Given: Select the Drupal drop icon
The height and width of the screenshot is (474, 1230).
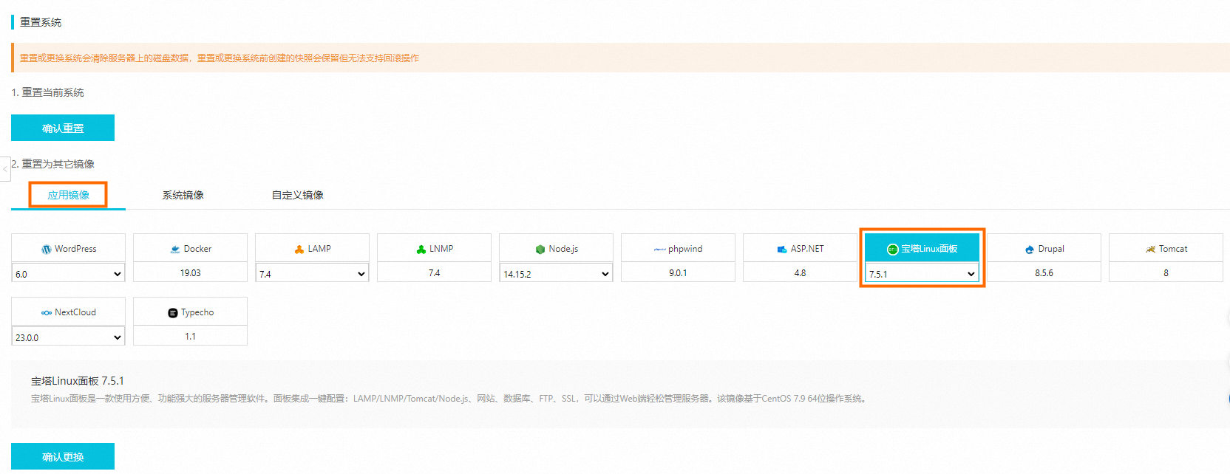Looking at the screenshot, I should pyautogui.click(x=1030, y=250).
